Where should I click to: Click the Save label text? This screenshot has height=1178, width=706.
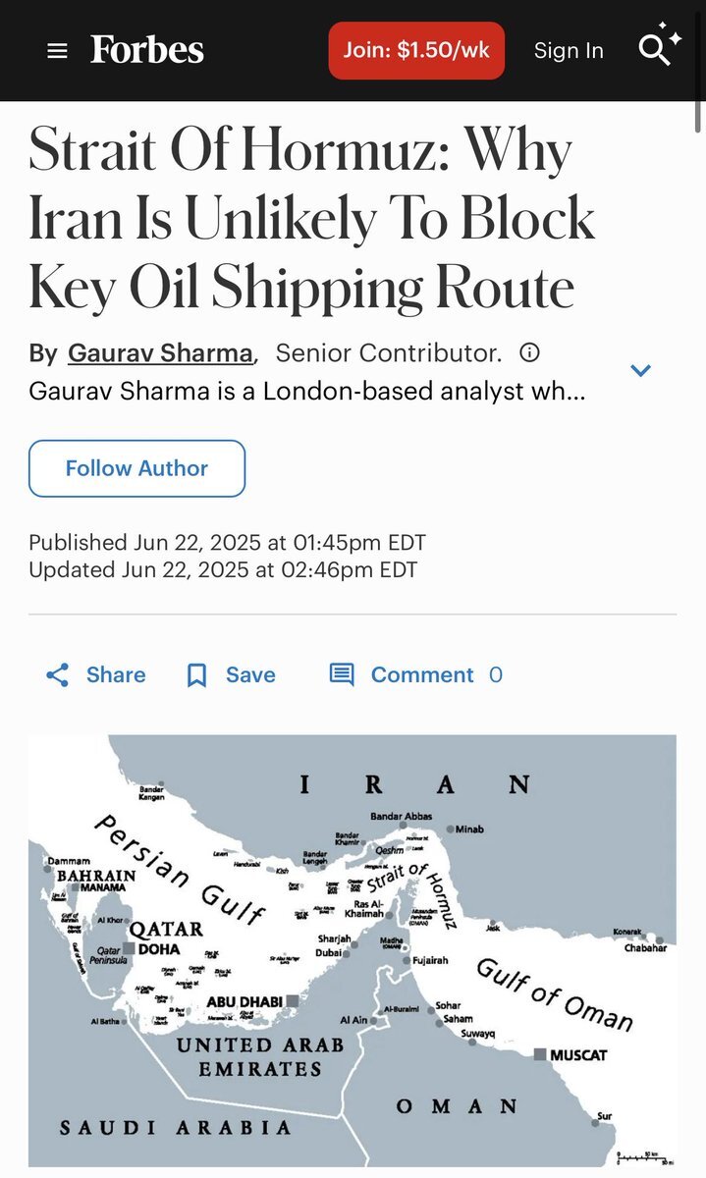pyautogui.click(x=250, y=675)
